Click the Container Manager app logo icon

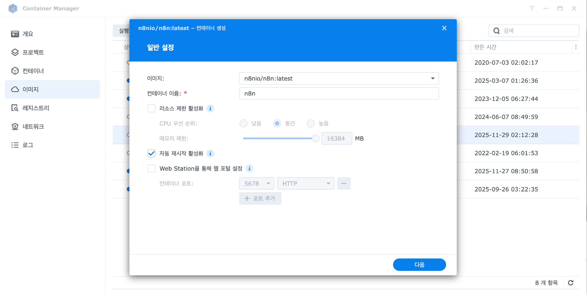13,8
